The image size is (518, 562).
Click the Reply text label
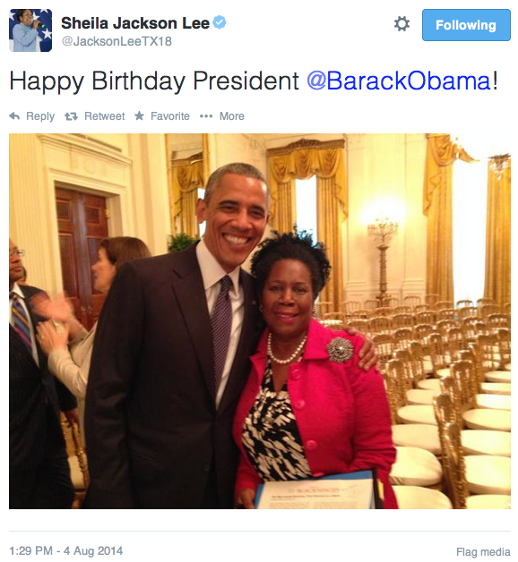click(40, 116)
